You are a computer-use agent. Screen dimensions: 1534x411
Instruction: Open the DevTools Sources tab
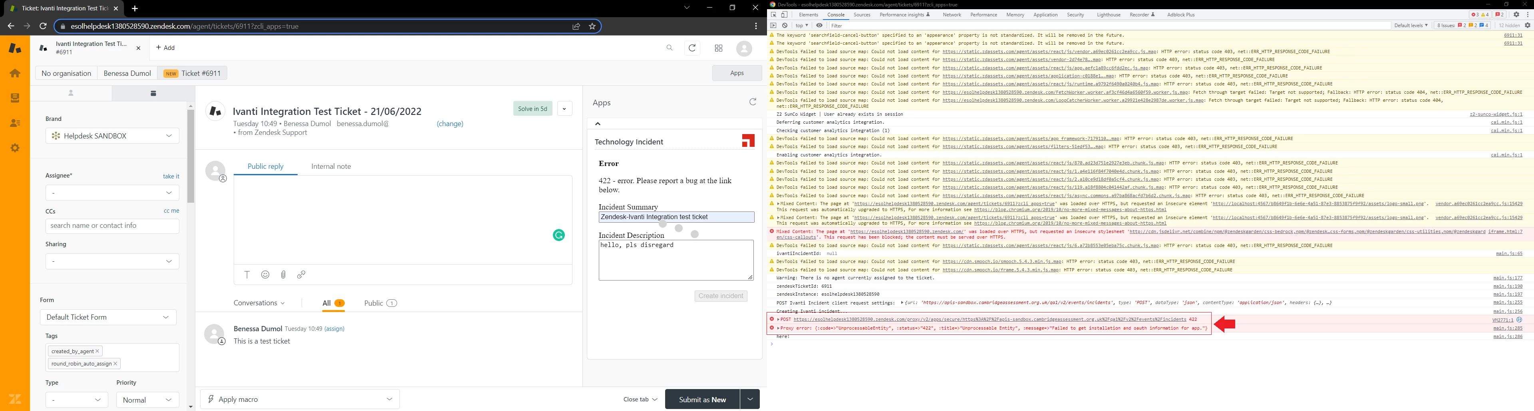pos(862,15)
